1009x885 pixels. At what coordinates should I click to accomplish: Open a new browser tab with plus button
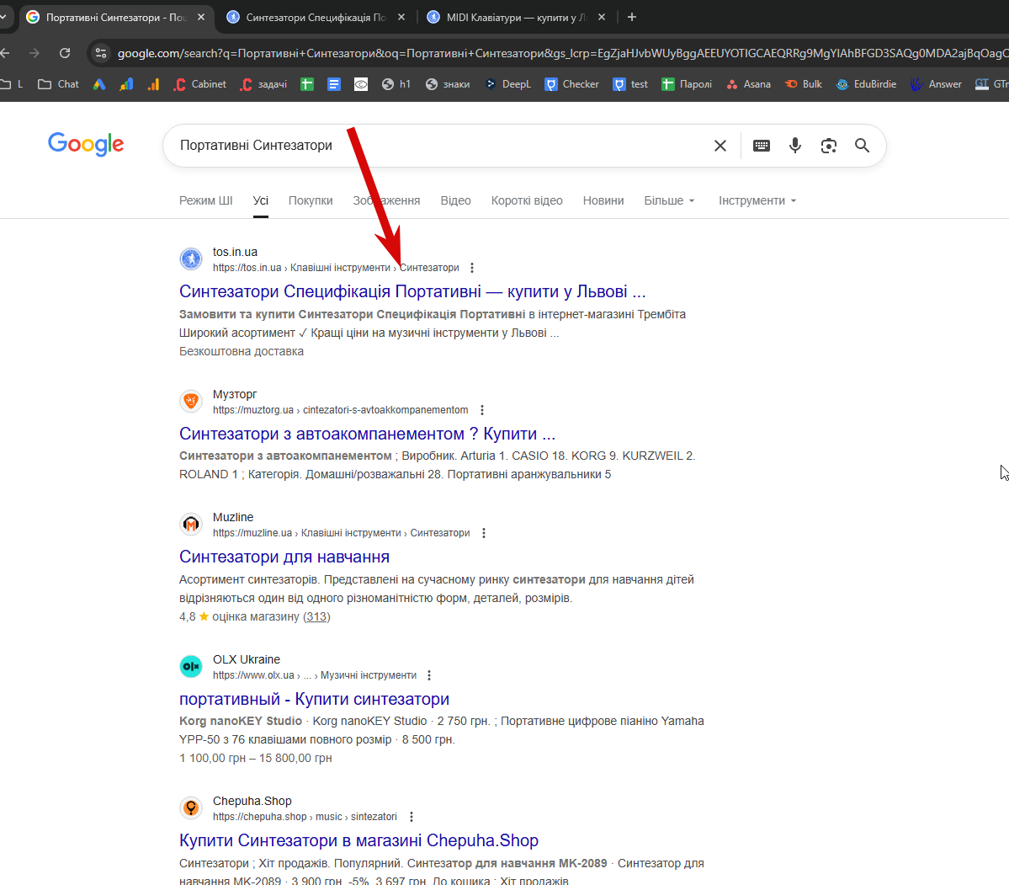click(632, 18)
